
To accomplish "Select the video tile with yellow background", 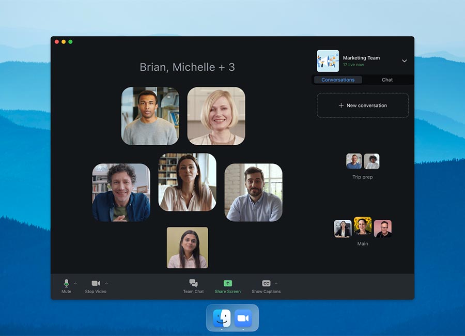I will [187, 248].
